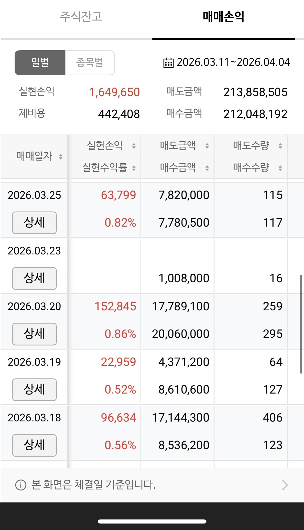This screenshot has height=530, width=304.
Task: Sort by 실현수익률 column arrows
Action: (x=134, y=168)
